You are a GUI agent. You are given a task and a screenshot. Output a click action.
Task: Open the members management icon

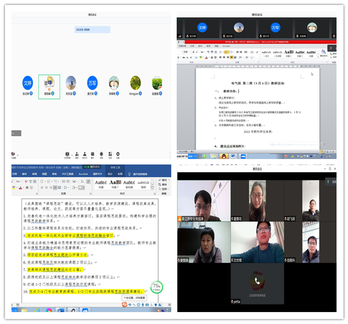click(x=85, y=154)
